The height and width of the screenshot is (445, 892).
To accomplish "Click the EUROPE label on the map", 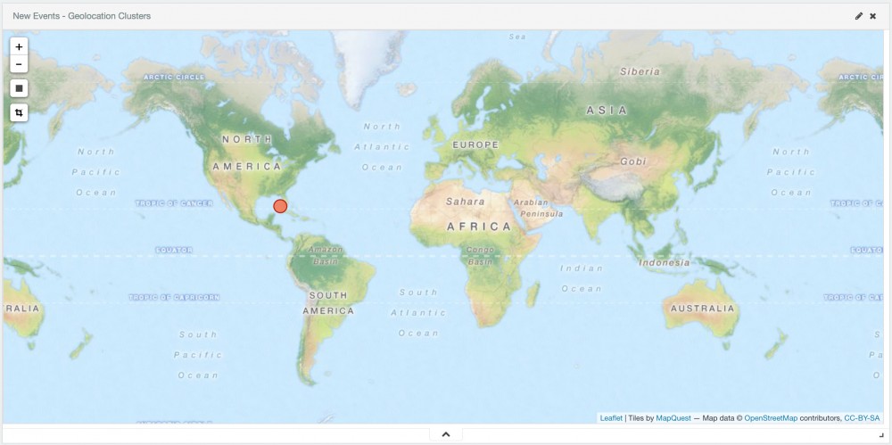I will point(475,144).
